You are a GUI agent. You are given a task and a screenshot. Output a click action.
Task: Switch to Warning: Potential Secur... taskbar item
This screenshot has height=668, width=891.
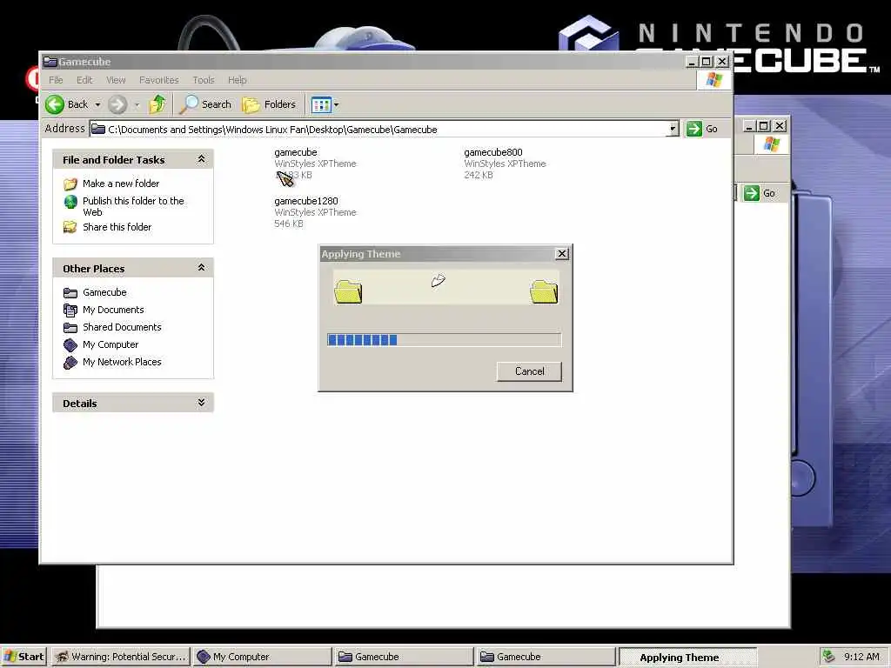pyautogui.click(x=121, y=657)
